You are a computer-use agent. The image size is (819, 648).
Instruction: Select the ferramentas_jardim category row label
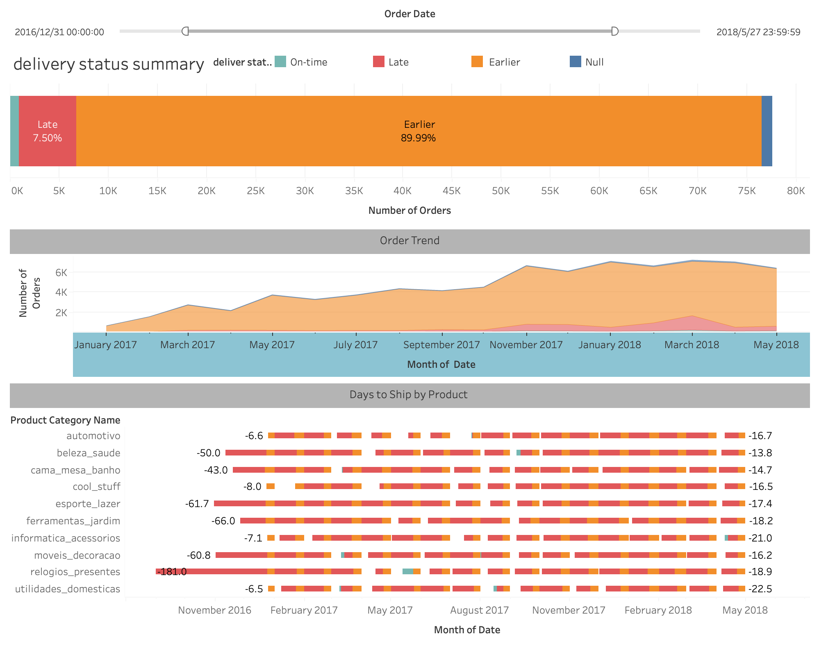point(73,521)
